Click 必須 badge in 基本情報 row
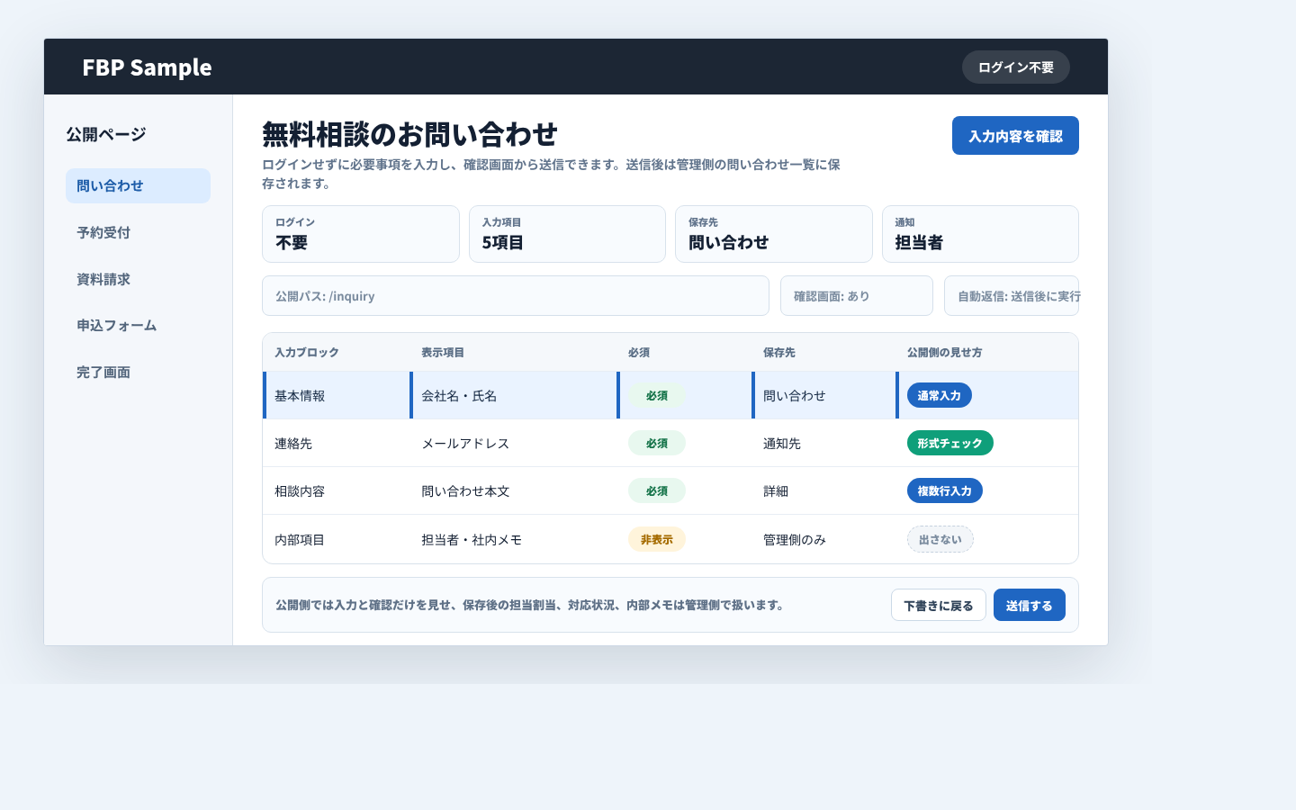 click(656, 395)
